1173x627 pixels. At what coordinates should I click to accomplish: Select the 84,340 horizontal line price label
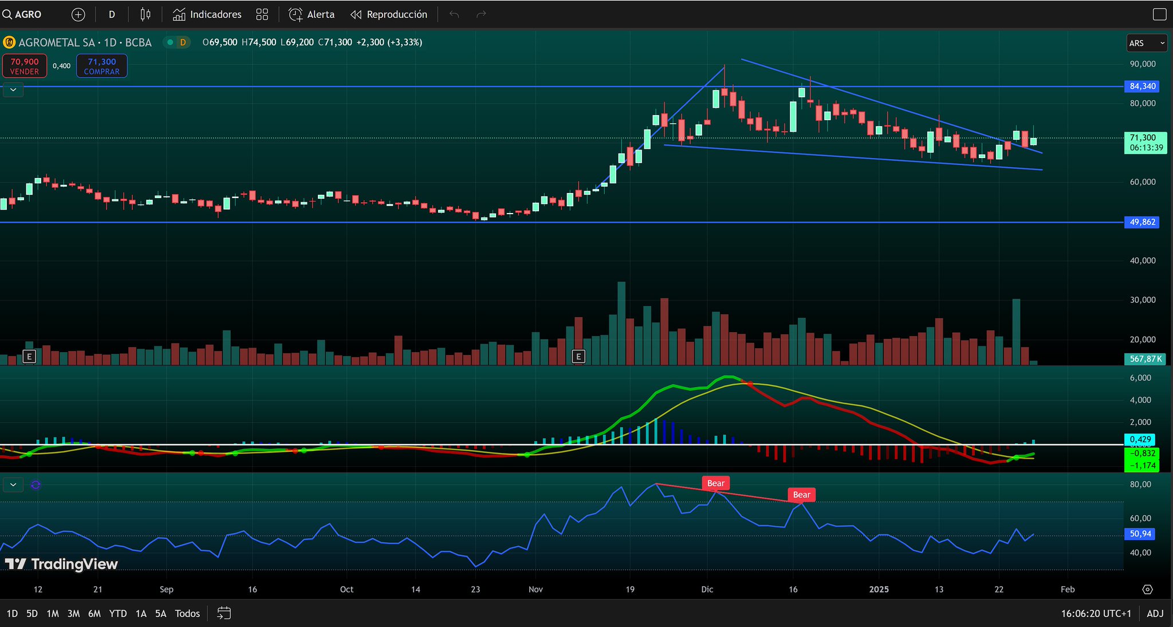(x=1142, y=86)
